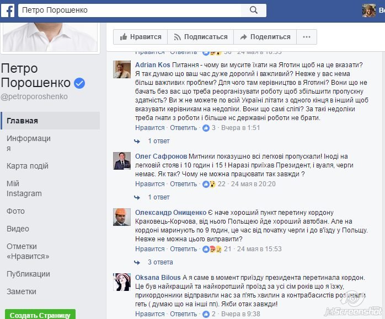Open reactions icon on Олег Сафронов's comment
The width and height of the screenshot is (385, 319).
coord(209,184)
